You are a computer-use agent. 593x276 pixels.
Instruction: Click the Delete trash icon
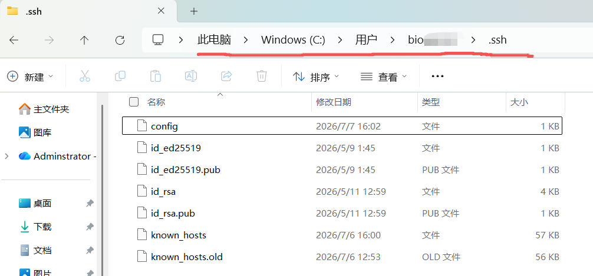tap(262, 77)
